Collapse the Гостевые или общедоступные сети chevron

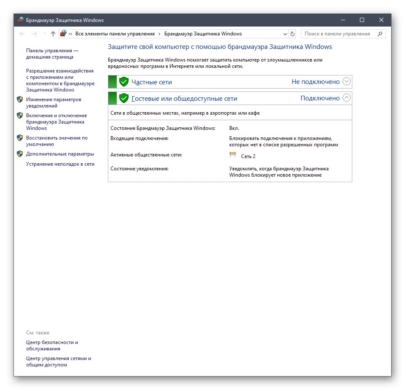tap(346, 98)
